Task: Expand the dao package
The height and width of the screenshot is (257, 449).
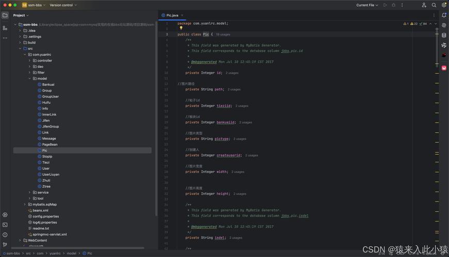Action: (29, 66)
